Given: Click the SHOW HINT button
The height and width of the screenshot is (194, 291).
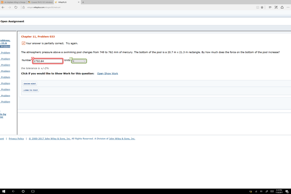Looking at the screenshot, I should (30, 84).
